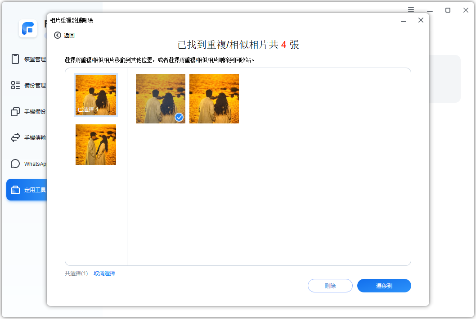Click the 取消選擇 link
Screen dimensions: 476x319
pyautogui.click(x=104, y=273)
